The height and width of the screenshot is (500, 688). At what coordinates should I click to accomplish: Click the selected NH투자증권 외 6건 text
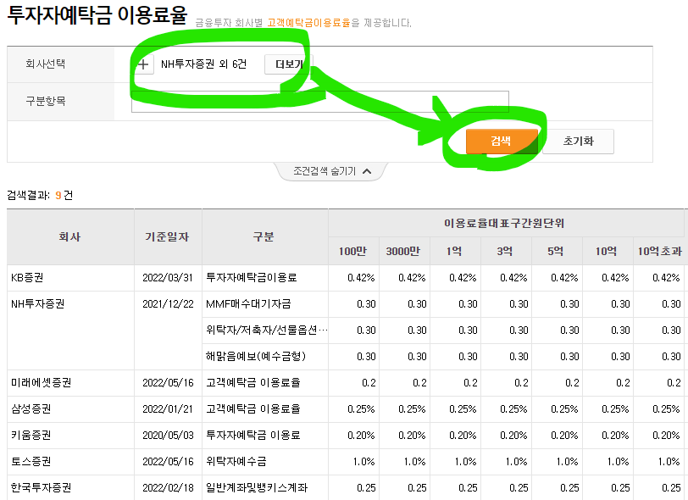click(203, 64)
